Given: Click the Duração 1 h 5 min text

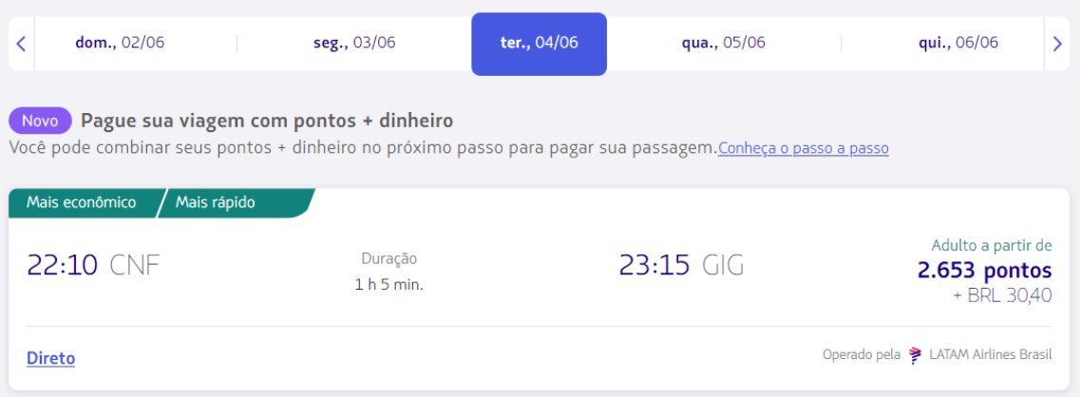Looking at the screenshot, I should point(389,272).
